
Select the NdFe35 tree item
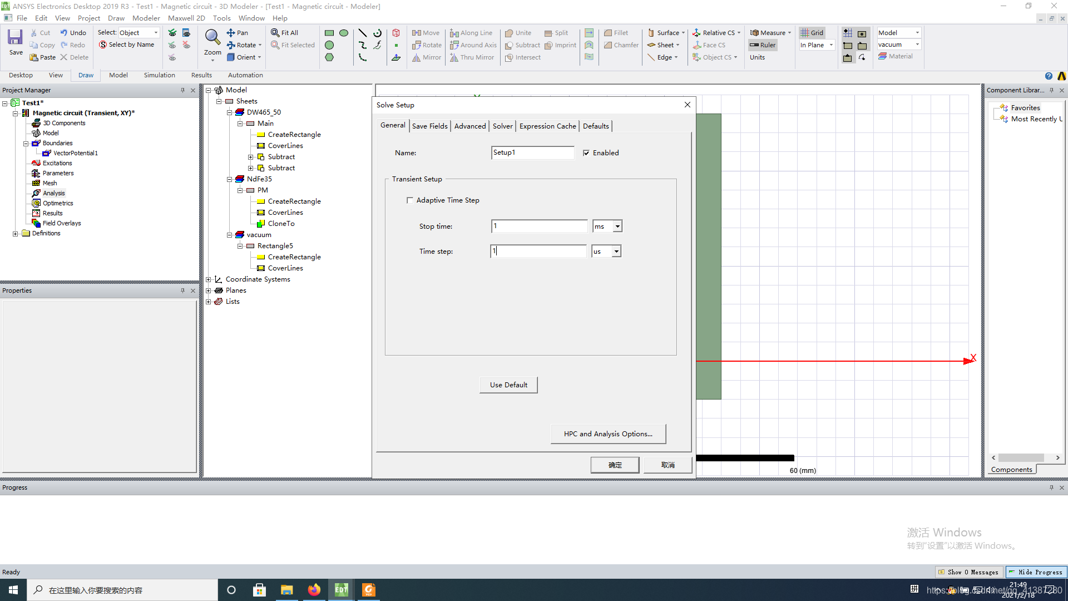coord(259,179)
